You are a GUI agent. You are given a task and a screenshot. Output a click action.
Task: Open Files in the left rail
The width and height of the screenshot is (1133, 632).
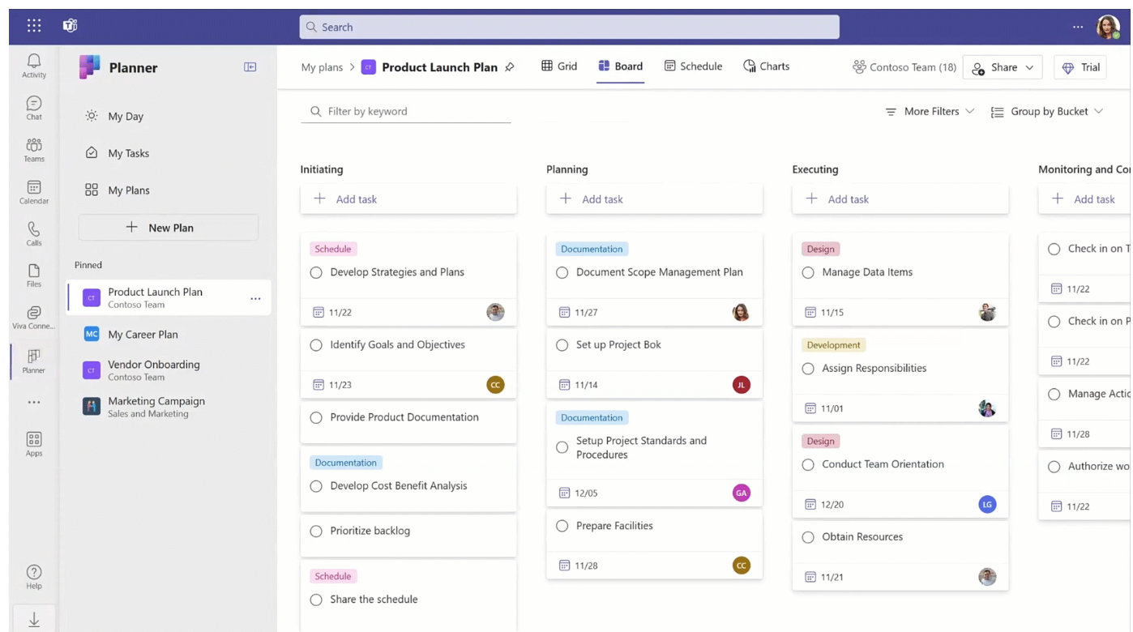tap(34, 275)
